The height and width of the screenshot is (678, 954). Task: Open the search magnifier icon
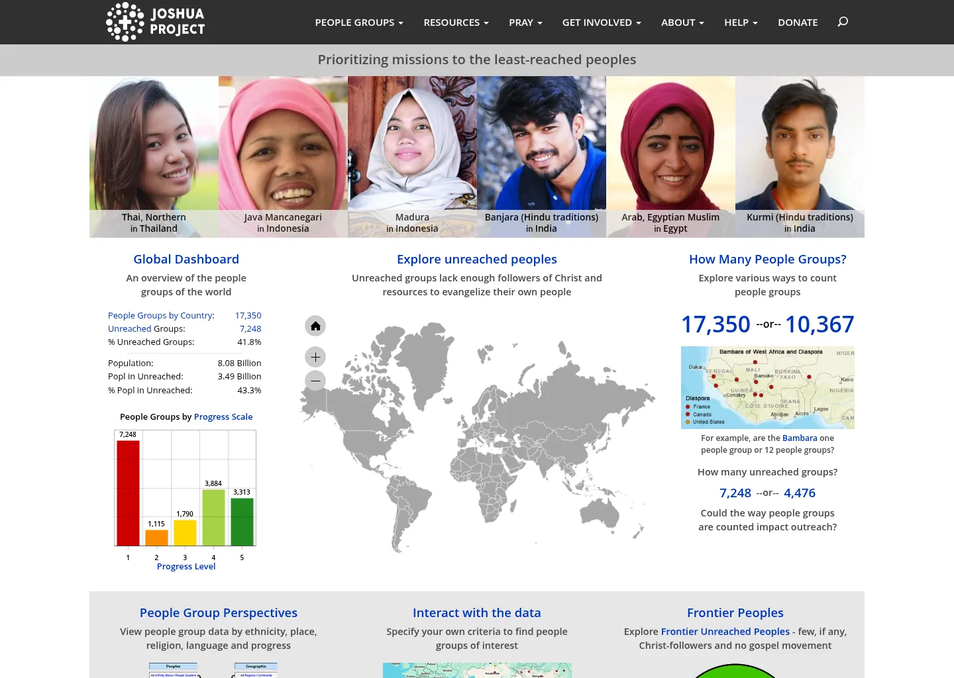pyautogui.click(x=843, y=22)
